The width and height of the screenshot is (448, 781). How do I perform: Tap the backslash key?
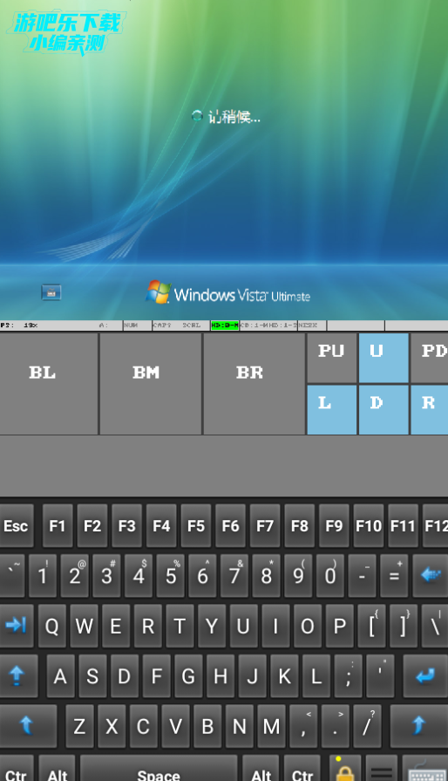point(435,626)
